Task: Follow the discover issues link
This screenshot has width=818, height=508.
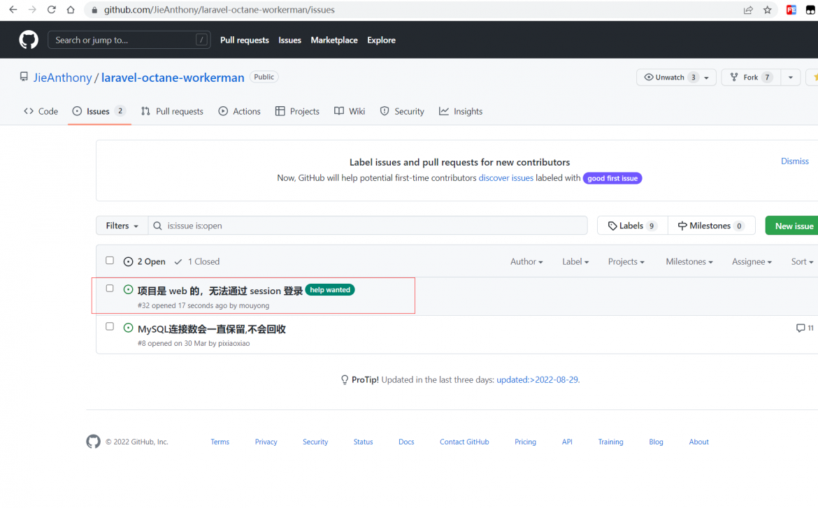Action: pyautogui.click(x=505, y=178)
